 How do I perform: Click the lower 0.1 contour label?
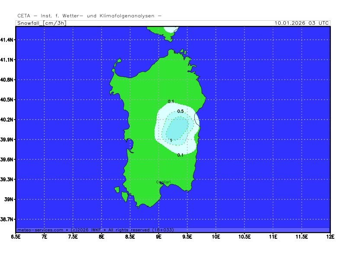[180, 155]
